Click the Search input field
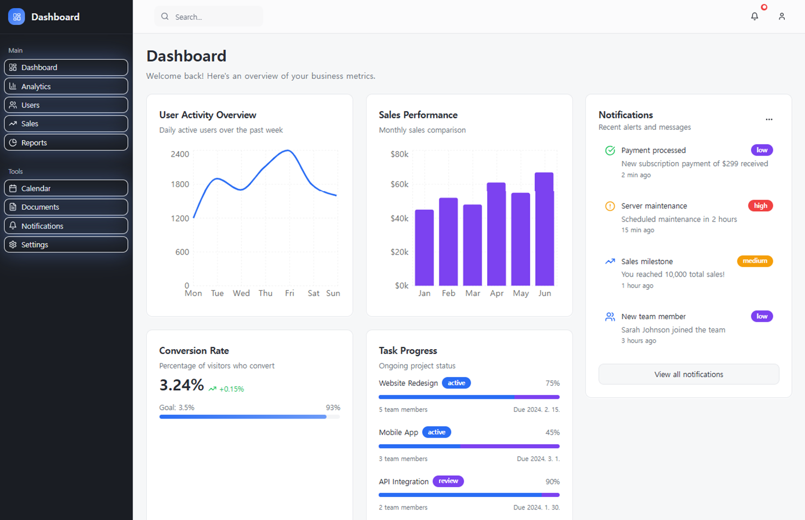The image size is (805, 520). (209, 16)
